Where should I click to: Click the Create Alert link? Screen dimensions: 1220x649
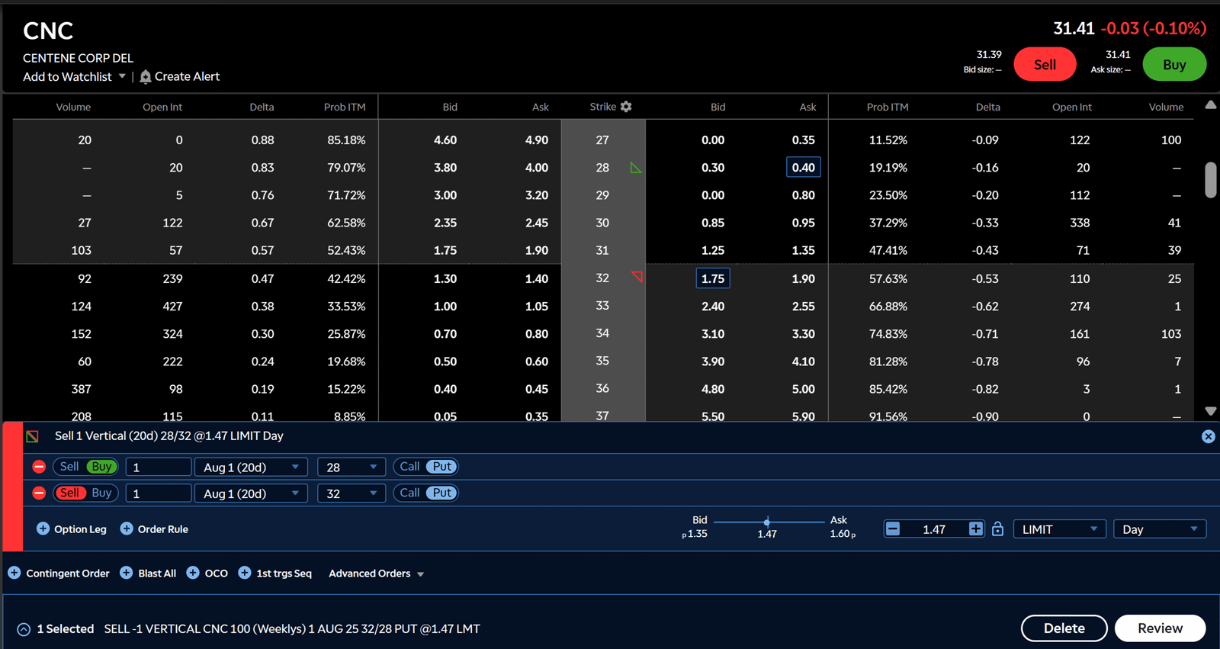point(187,76)
